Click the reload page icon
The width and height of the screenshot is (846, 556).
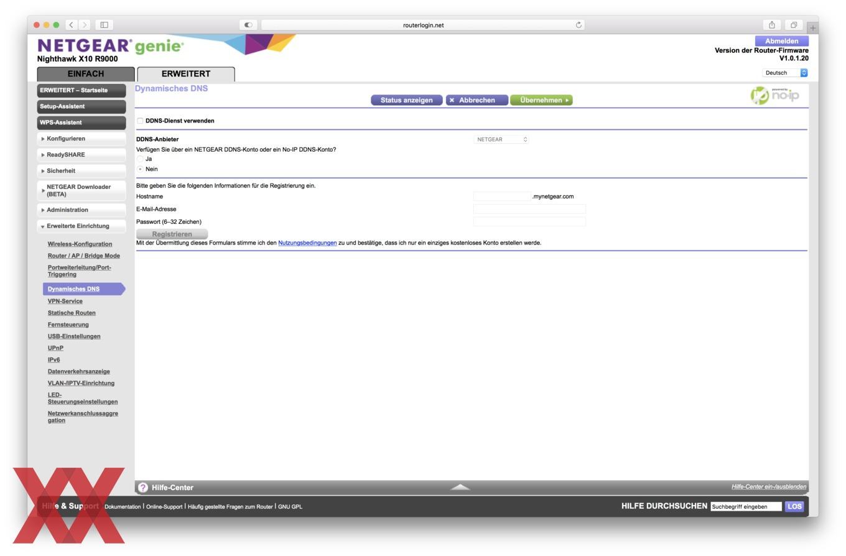click(x=579, y=25)
